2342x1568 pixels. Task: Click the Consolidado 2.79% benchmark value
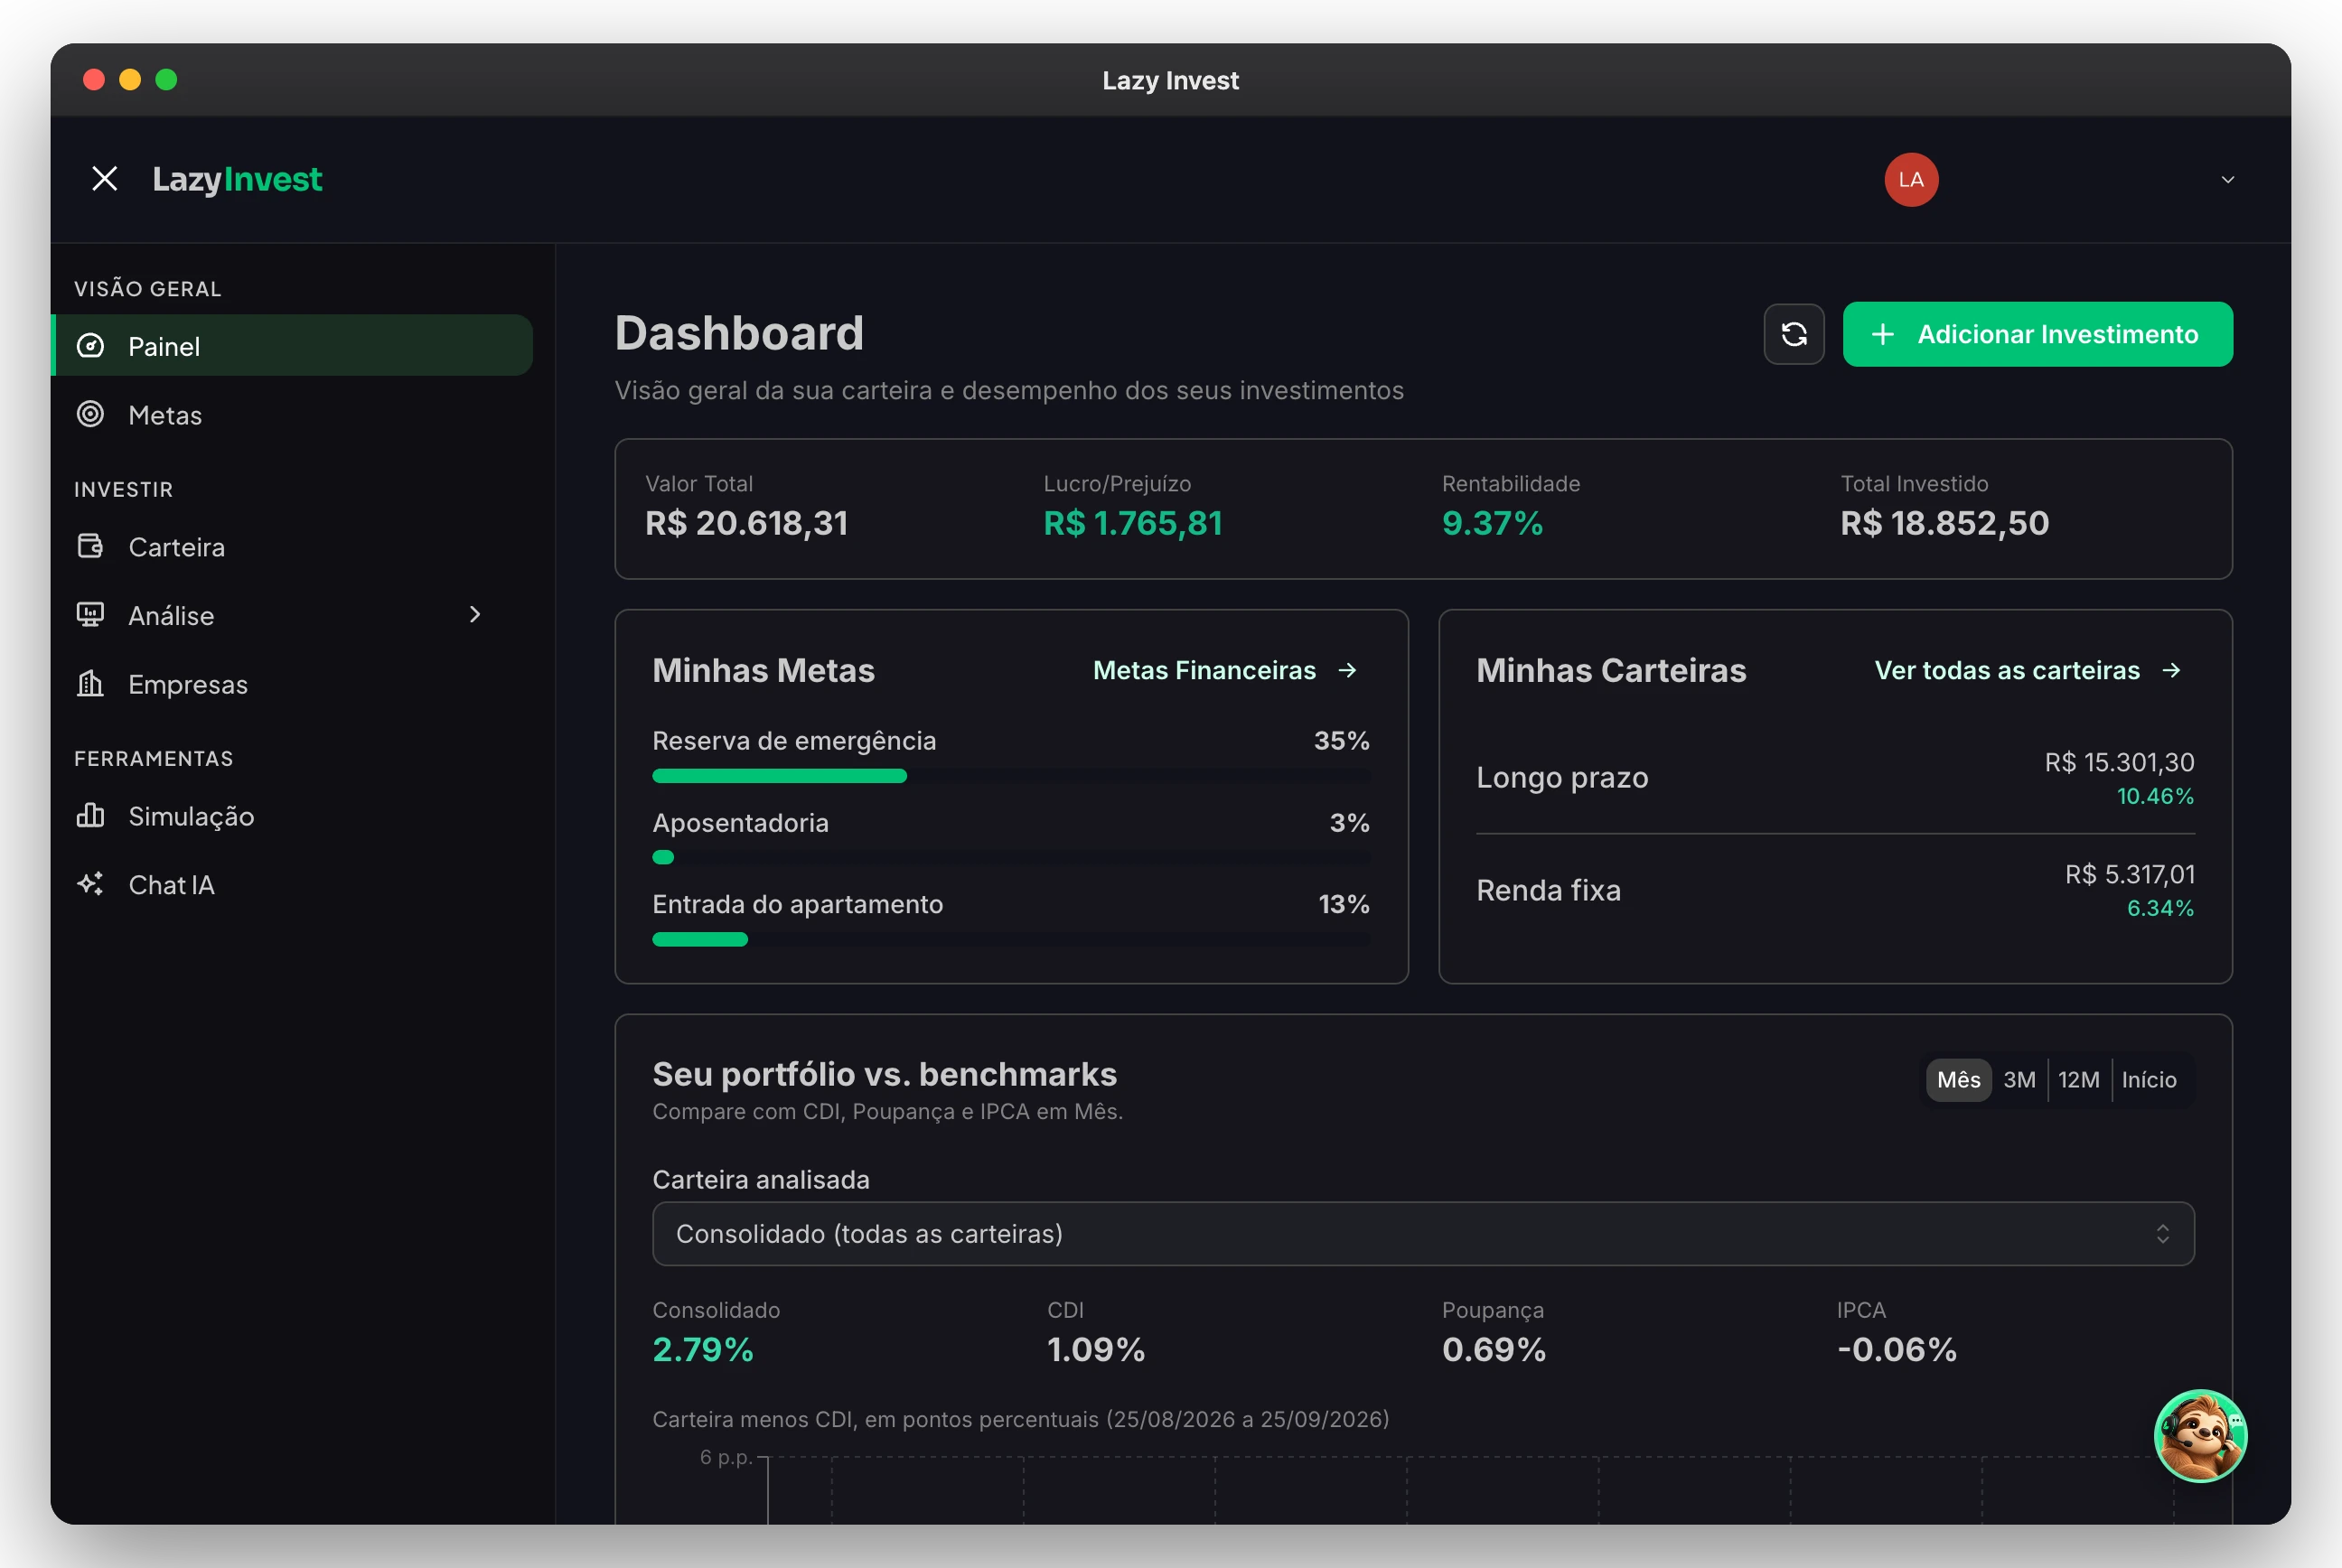[702, 1350]
